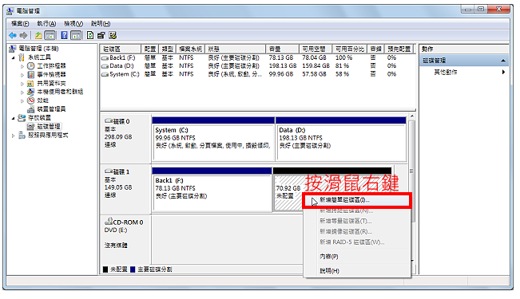
Task: Select the 電腦管理 (本機) root node icon
Action: 12,49
